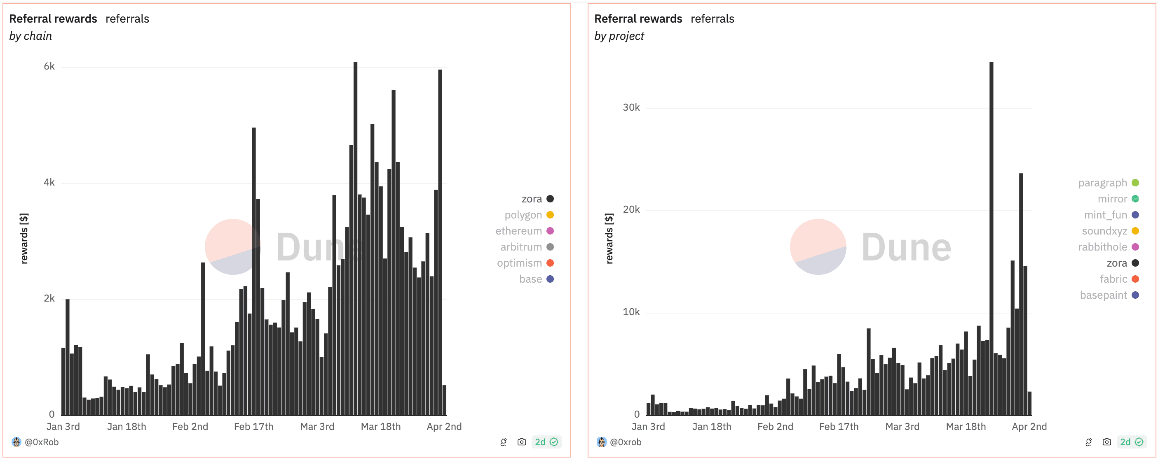1158x460 pixels.
Task: Click tallest bar in by project chart
Action: tap(991, 239)
